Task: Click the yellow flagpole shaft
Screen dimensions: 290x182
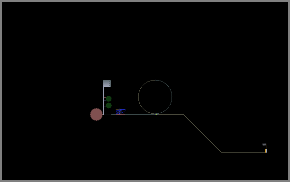Action: click(x=266, y=146)
